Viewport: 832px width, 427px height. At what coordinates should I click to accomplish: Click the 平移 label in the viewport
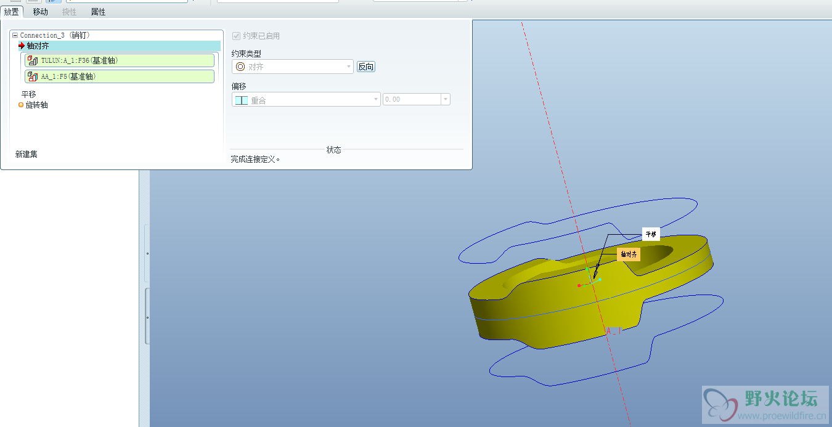[x=651, y=234]
